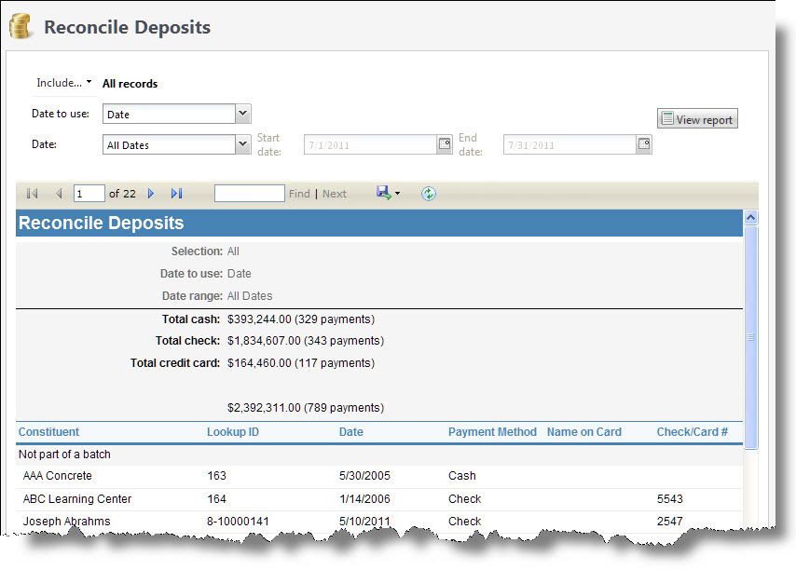Viewport: 796px width, 570px height.
Task: Refresh the report with green icon
Action: point(428,194)
